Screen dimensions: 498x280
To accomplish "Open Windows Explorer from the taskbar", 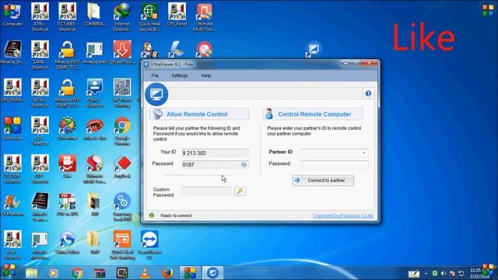I will [x=31, y=273].
